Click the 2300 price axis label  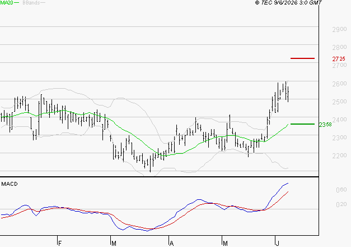click(x=339, y=138)
